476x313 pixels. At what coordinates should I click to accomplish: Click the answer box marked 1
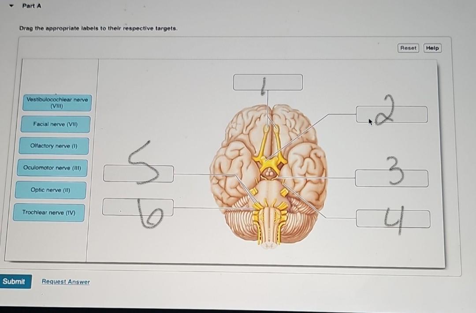coord(268,82)
